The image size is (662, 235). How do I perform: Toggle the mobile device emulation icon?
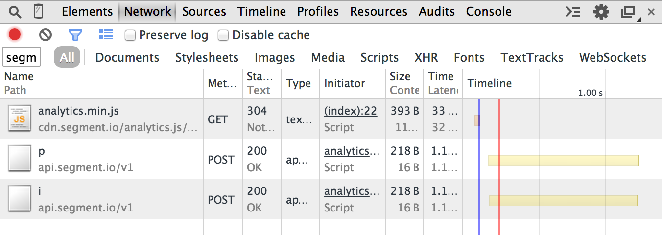39,12
